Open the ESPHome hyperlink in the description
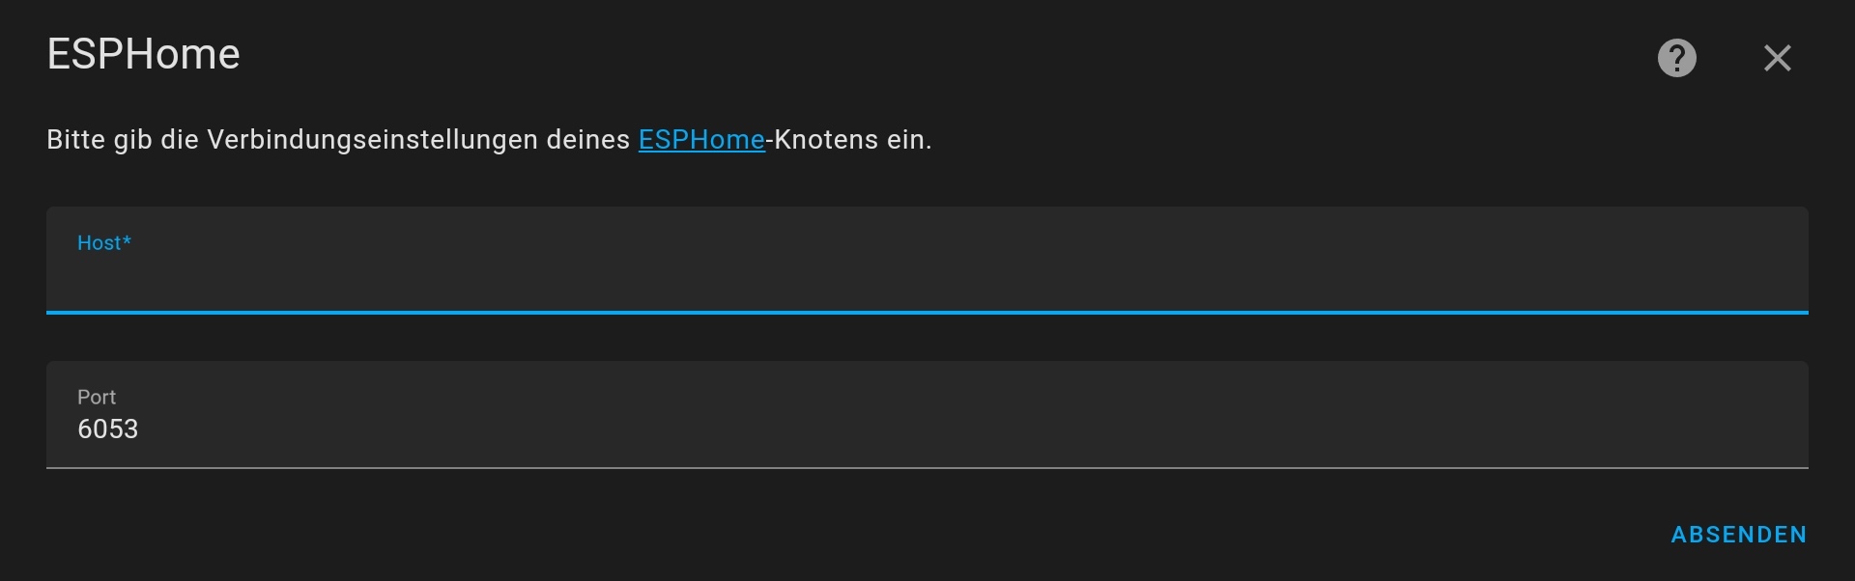Image resolution: width=1855 pixels, height=581 pixels. pyautogui.click(x=701, y=140)
